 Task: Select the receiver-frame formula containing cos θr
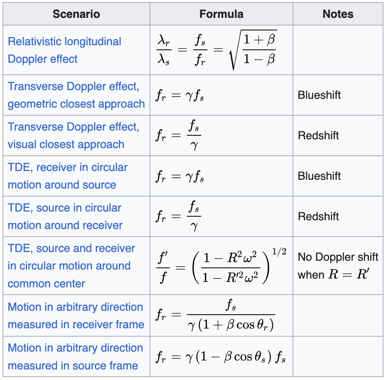pyautogui.click(x=215, y=315)
